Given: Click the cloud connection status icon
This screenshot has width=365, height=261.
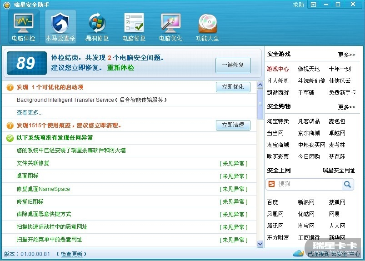Looking at the screenshot, I should tap(298, 253).
